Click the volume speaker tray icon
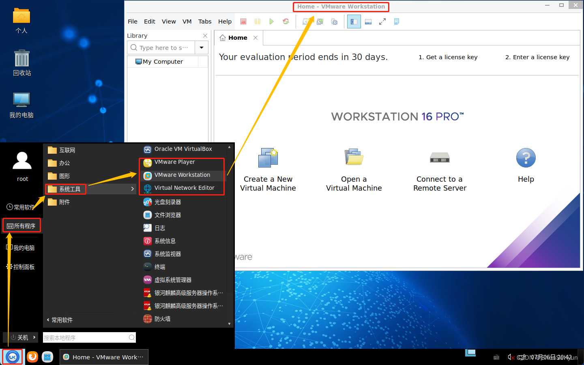 [511, 357]
